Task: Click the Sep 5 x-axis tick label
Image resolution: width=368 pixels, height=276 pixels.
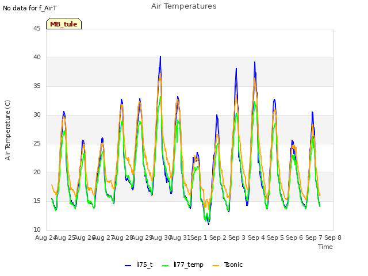Action: pos(275,237)
